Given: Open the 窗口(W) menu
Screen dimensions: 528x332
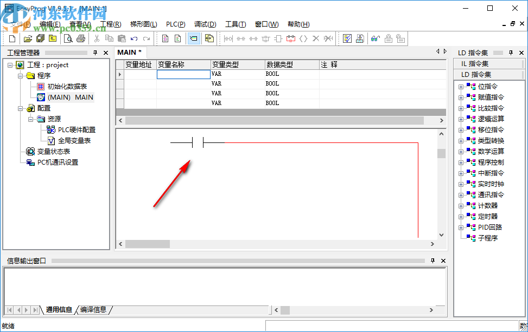Looking at the screenshot, I should pyautogui.click(x=266, y=24).
